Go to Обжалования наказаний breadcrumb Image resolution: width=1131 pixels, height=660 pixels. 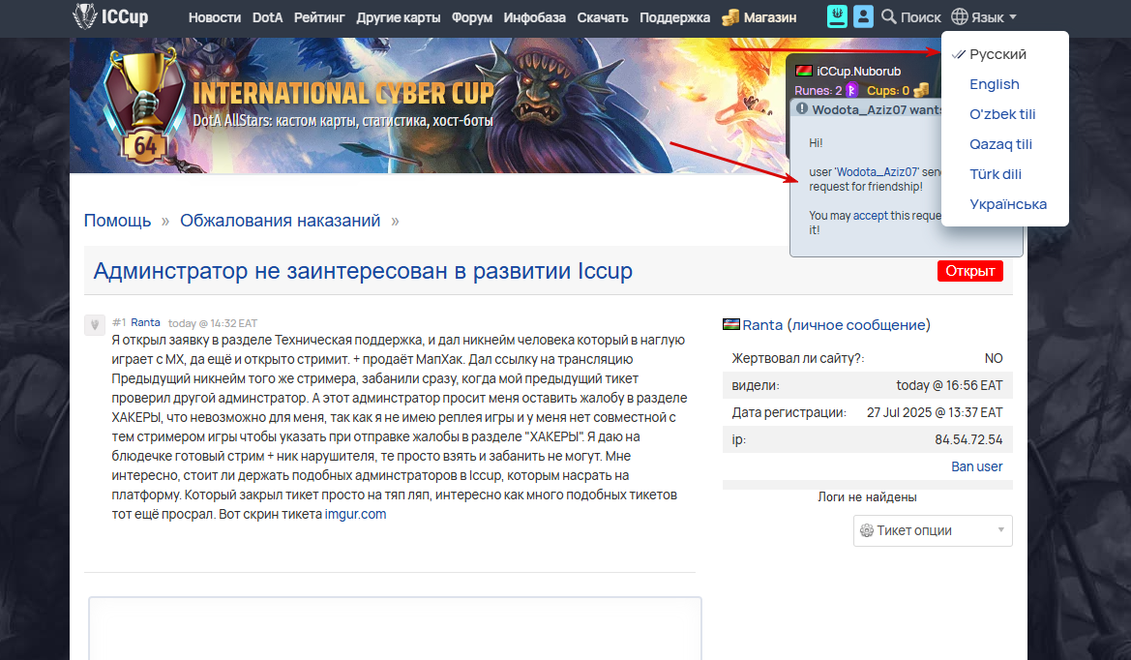click(x=280, y=221)
